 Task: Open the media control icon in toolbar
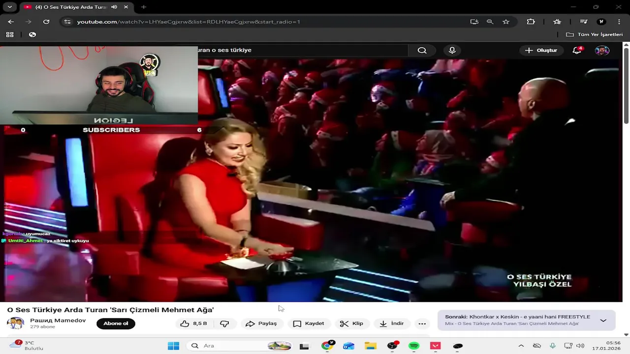584,22
